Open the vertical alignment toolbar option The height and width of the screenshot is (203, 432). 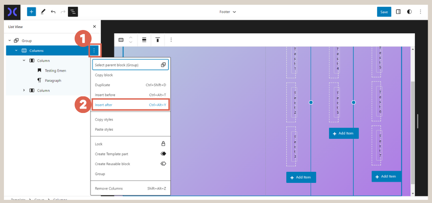158,40
